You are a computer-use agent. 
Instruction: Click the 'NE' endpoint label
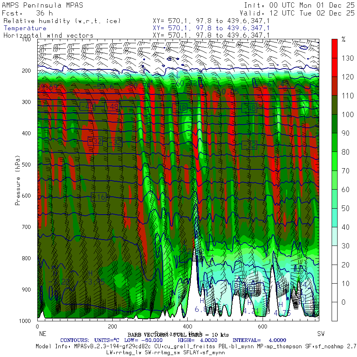tap(42, 334)
